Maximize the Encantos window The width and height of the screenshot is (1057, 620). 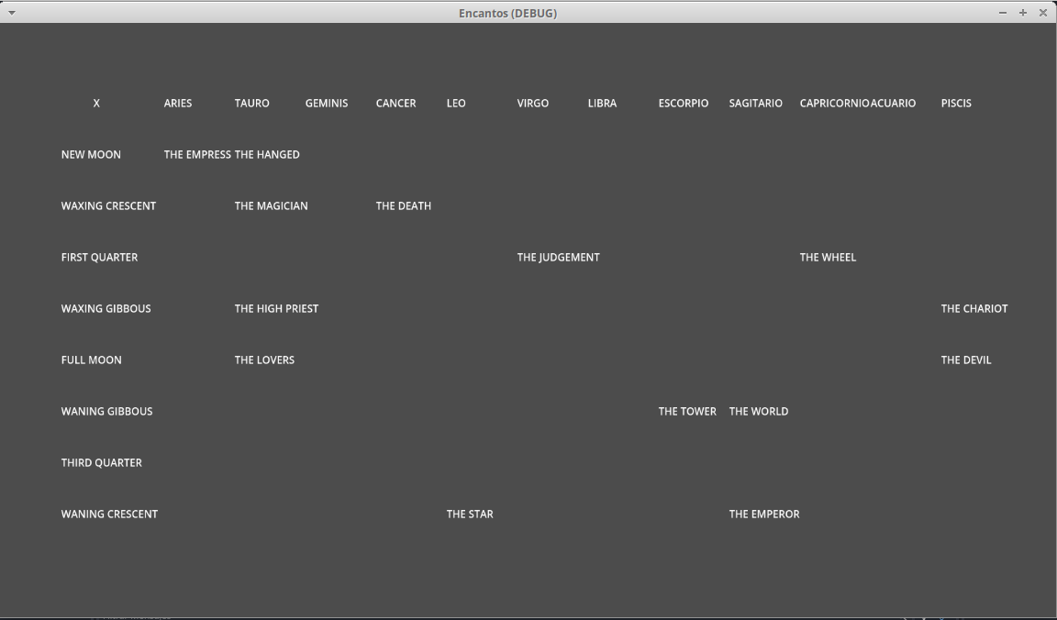pyautogui.click(x=1023, y=13)
